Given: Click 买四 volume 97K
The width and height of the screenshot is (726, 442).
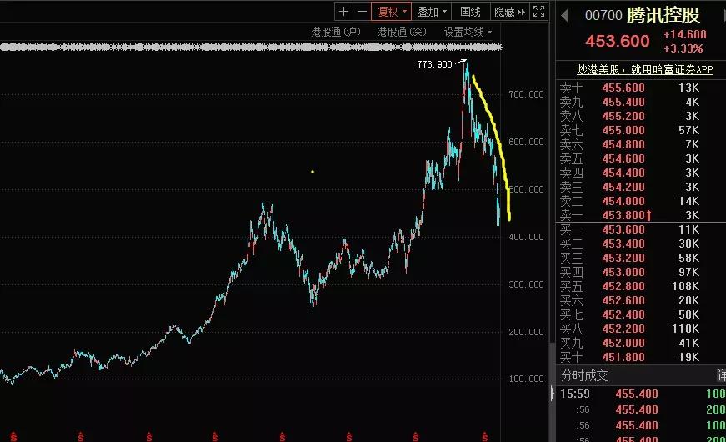Looking at the screenshot, I should point(689,272).
